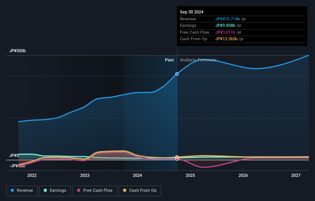315x201 pixels.
Task: Click the JP¥13.365b cash from op value
Action: tap(226, 39)
